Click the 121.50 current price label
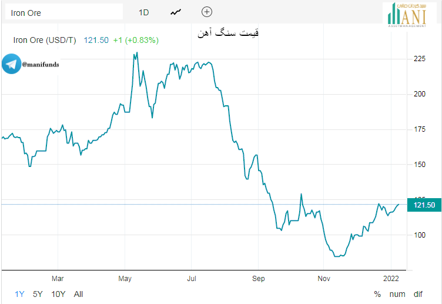Viewport: 442px width, 304px height. 424,205
